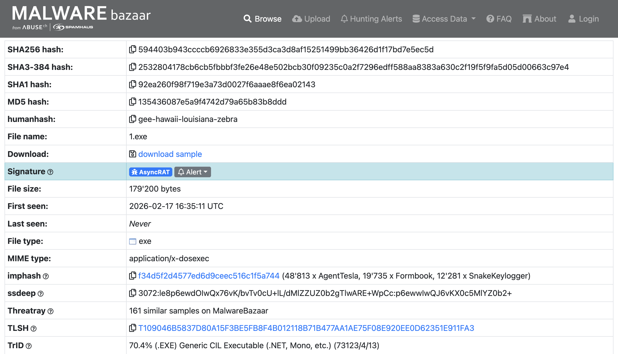
Task: Select the First seen timestamp 2026-02-17 16:35:11 UTC
Action: (176, 206)
